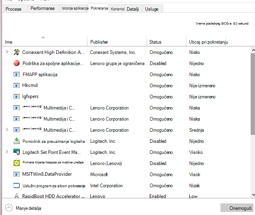The image size is (255, 215).
Task: Select the RapidBoot HDD Accelerator row name
Action: point(53,196)
